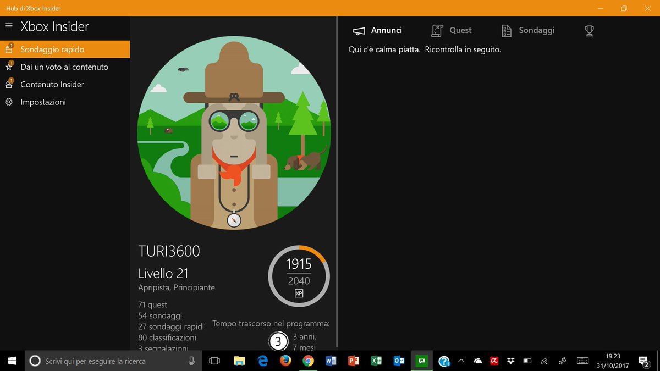The height and width of the screenshot is (371, 660).
Task: Open Word from the taskbar
Action: tap(331, 361)
